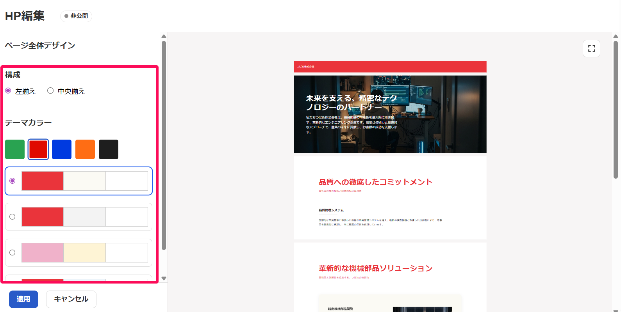
Task: Click 品質管理システム subheading in preview
Action: point(331,210)
